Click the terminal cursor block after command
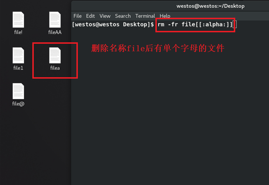The image size is (269, 185). point(235,24)
